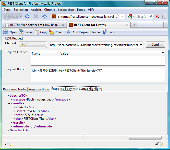The width and height of the screenshot is (170, 150).
Task: Go forward with the forward arrow
Action: point(15,17)
